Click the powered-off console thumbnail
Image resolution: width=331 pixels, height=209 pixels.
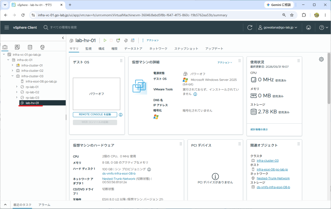point(97,94)
